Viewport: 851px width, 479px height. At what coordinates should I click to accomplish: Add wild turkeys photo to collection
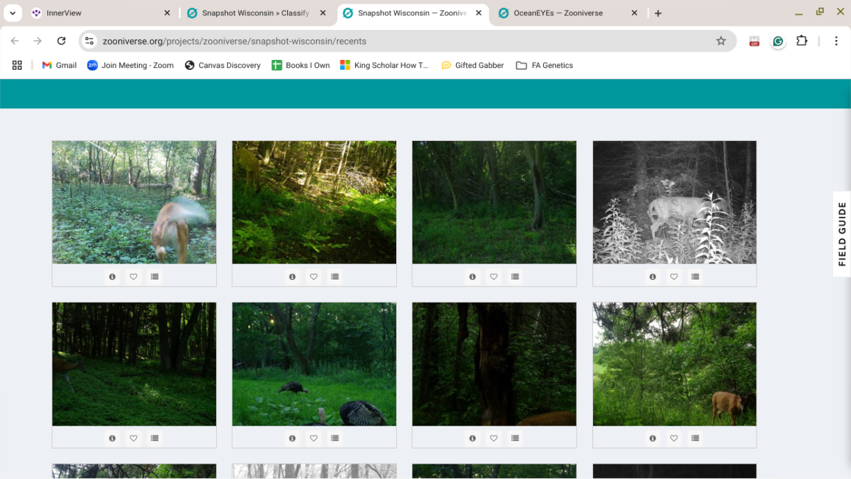[x=335, y=438]
